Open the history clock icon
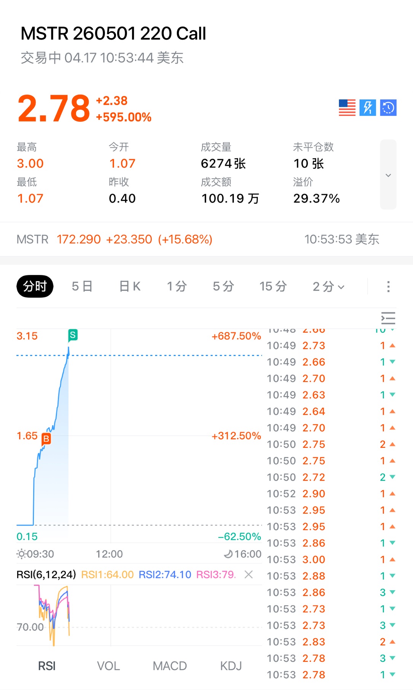The width and height of the screenshot is (413, 690). [388, 108]
